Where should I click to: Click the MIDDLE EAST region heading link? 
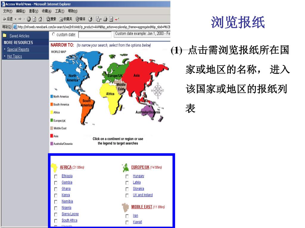[x=141, y=207]
